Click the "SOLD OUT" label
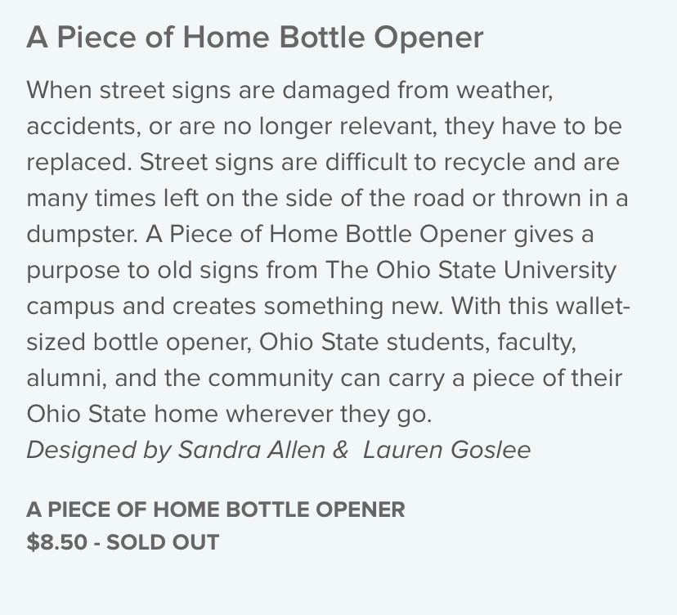677x615 pixels. point(163,542)
